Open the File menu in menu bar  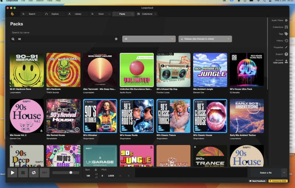click(x=23, y=1)
